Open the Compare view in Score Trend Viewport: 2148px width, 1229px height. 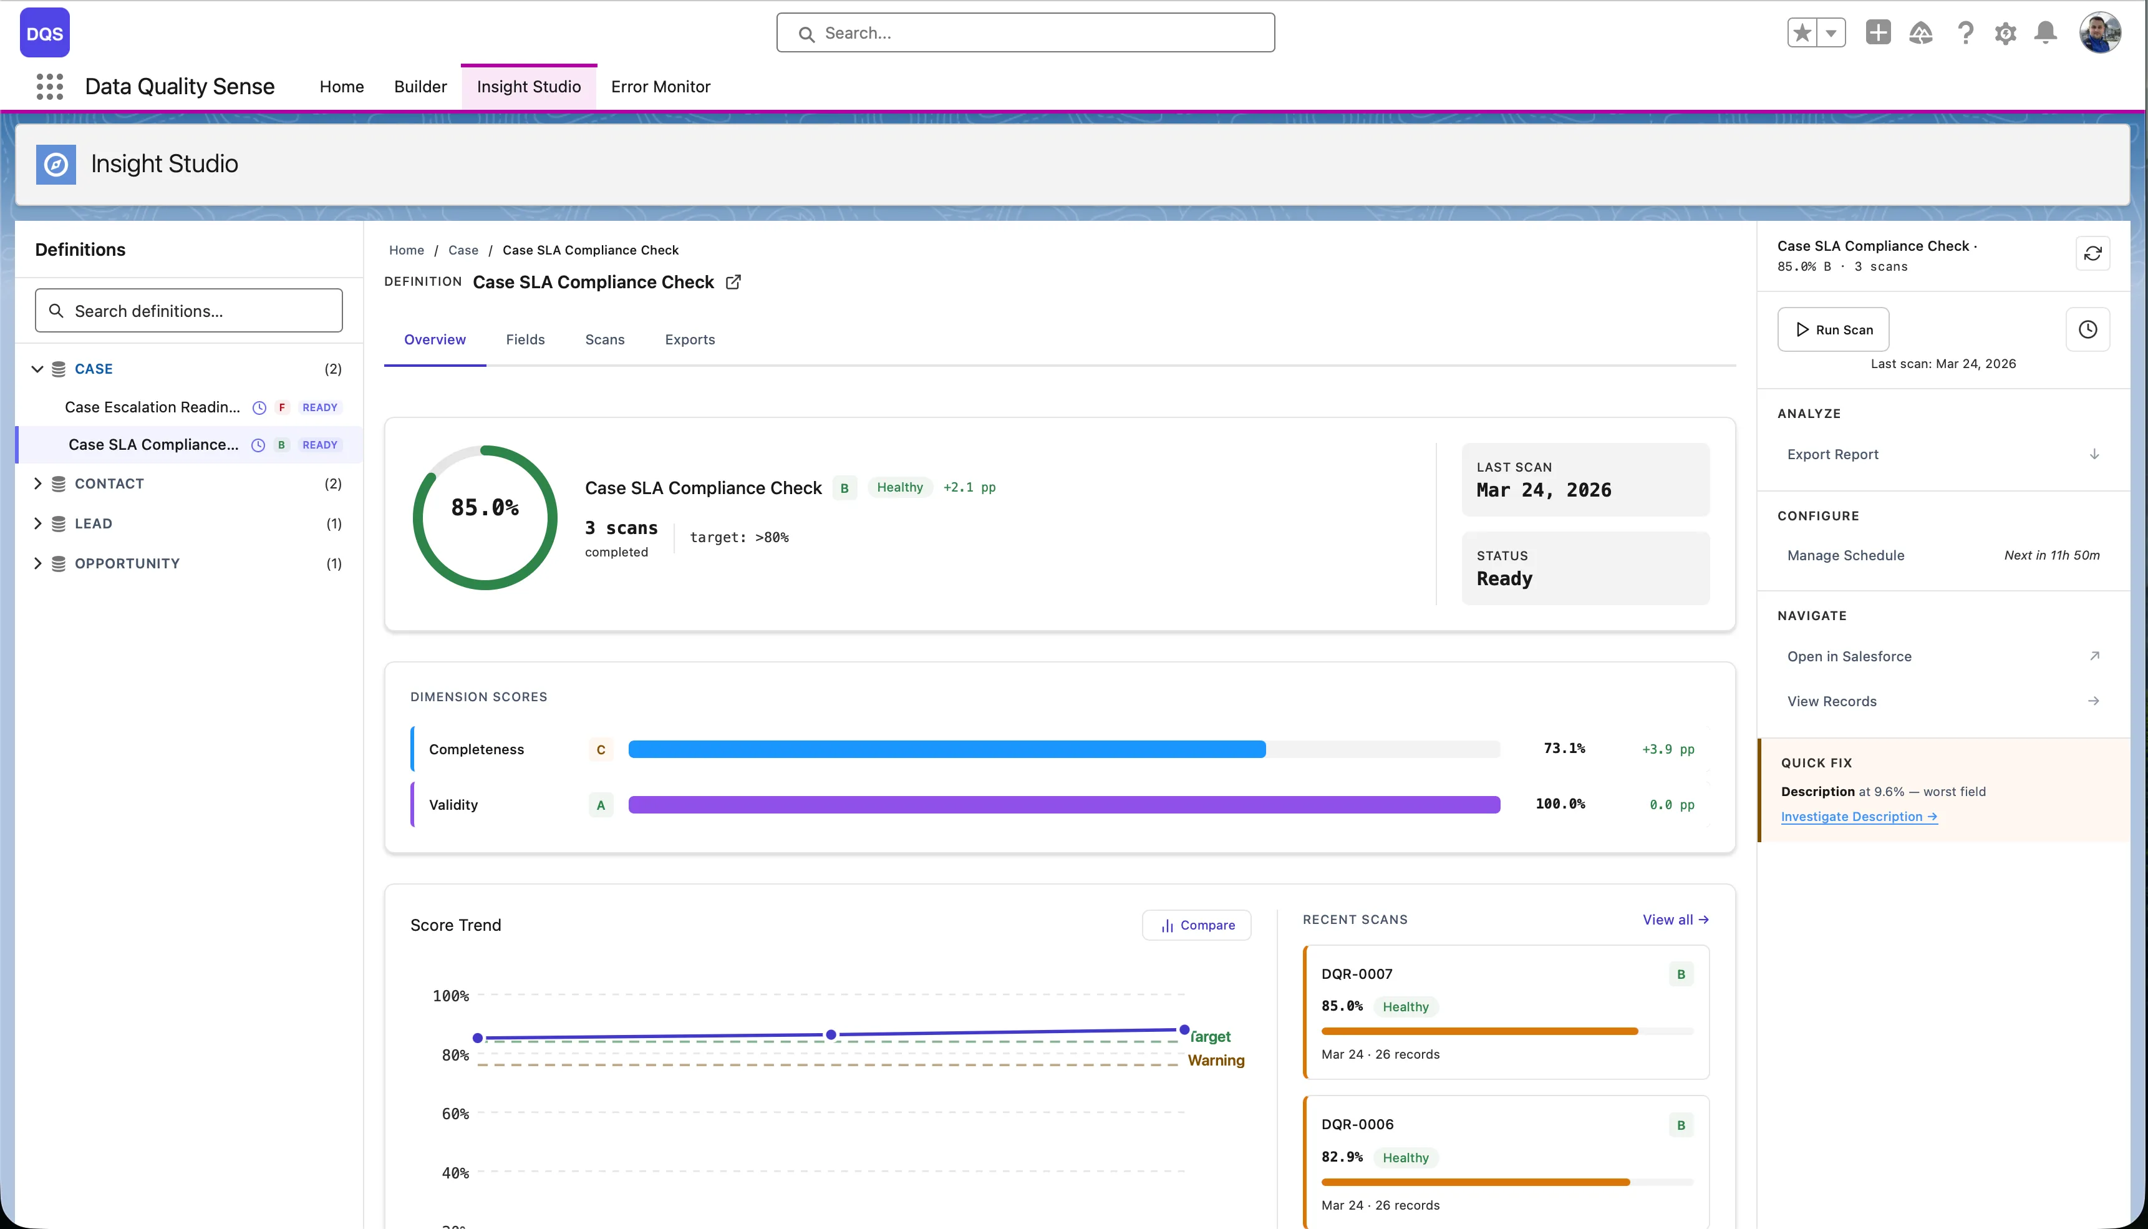pos(1197,925)
